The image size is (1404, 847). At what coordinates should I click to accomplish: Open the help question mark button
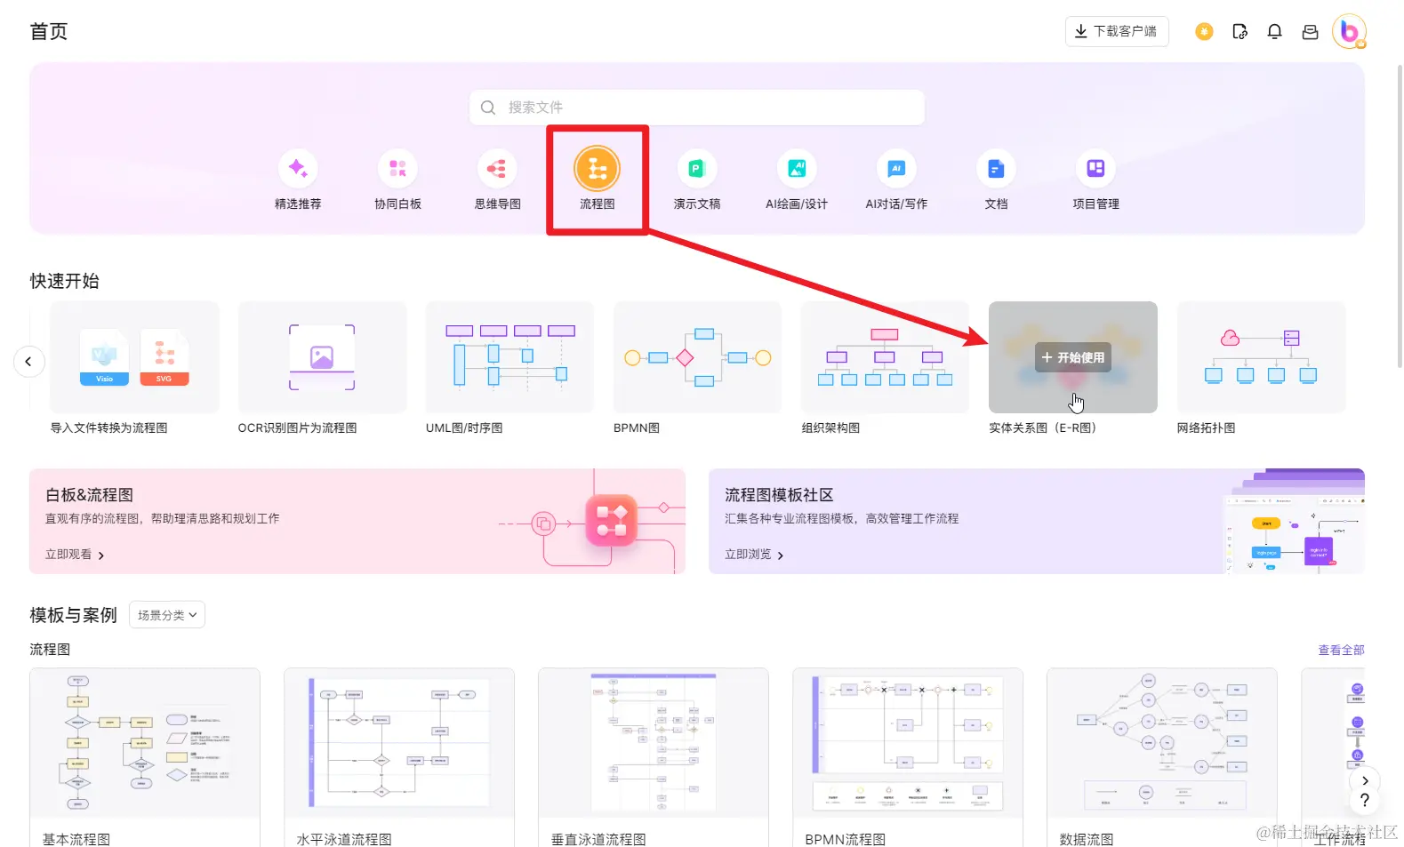pos(1365,800)
